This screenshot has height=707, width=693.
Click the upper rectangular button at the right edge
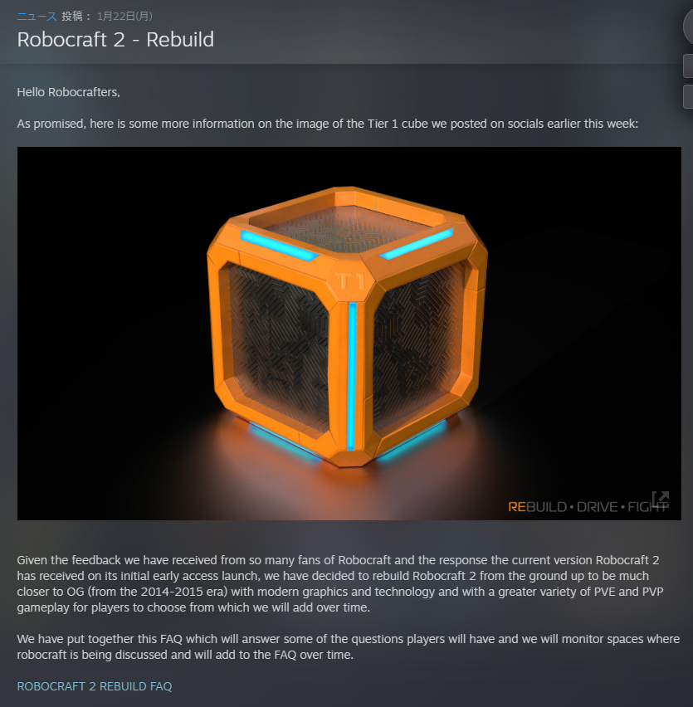pyautogui.click(x=688, y=66)
